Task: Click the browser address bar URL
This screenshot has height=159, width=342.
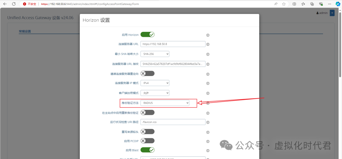Action: tap(90, 4)
